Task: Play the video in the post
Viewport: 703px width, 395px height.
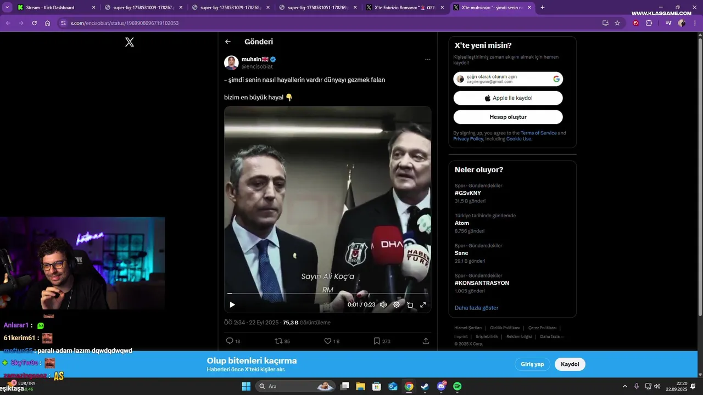Action: tap(232, 304)
